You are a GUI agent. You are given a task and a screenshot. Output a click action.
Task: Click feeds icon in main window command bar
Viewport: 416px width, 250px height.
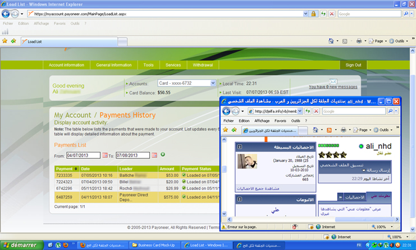(x=345, y=41)
